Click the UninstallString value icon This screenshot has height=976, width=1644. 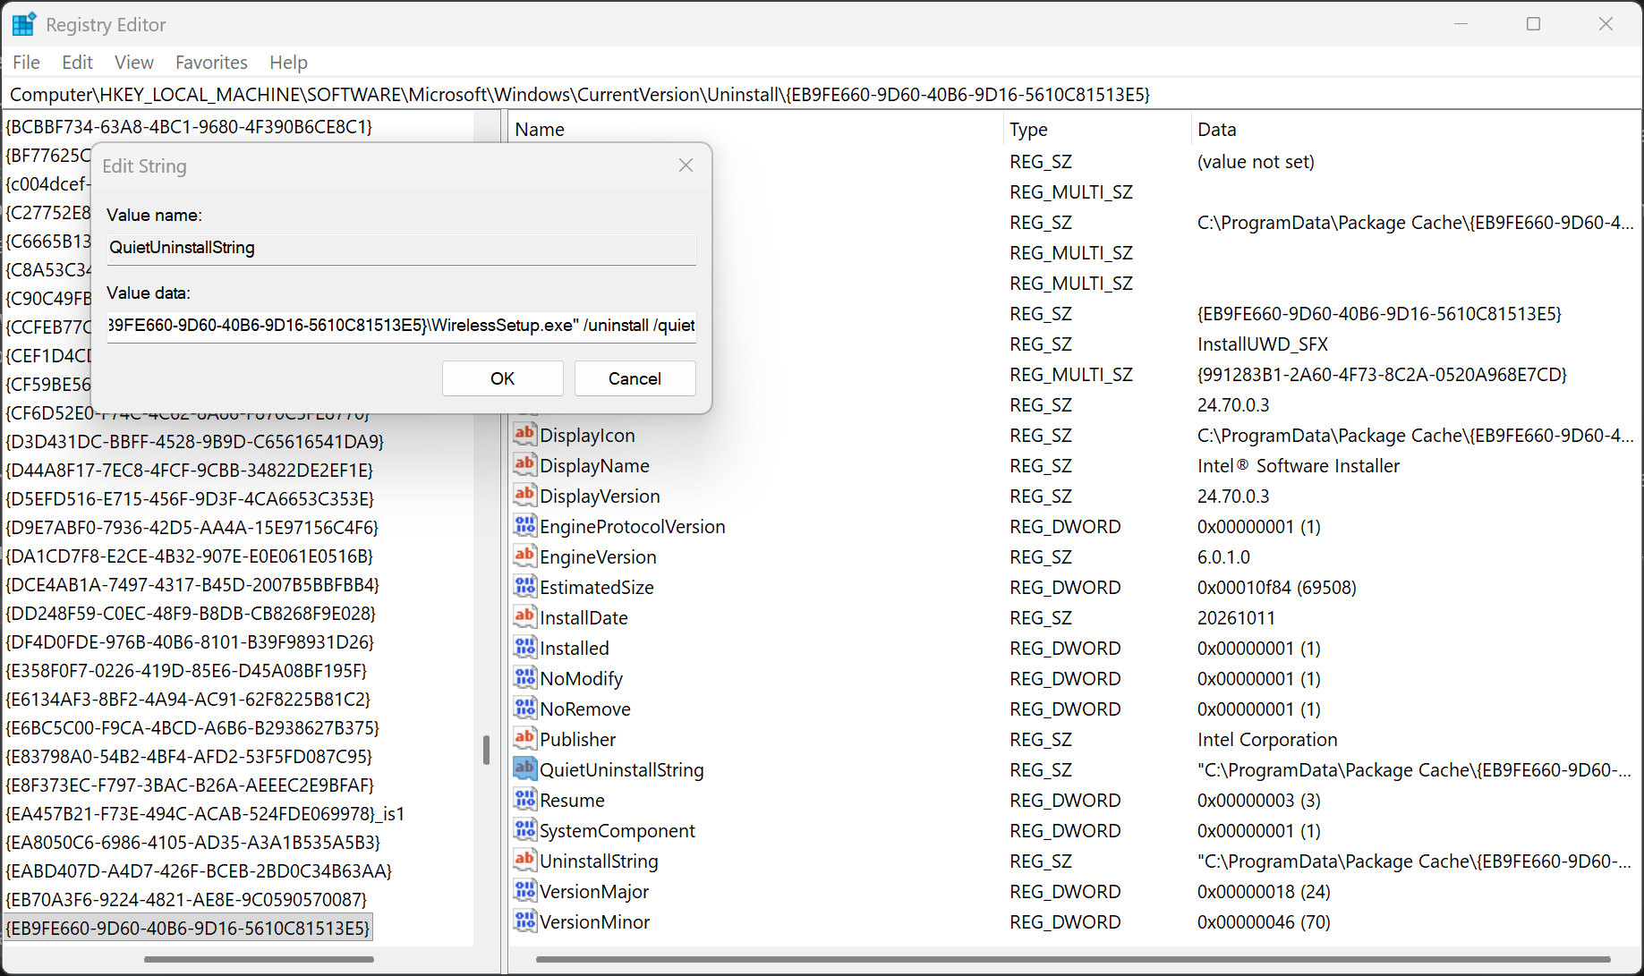click(x=524, y=861)
